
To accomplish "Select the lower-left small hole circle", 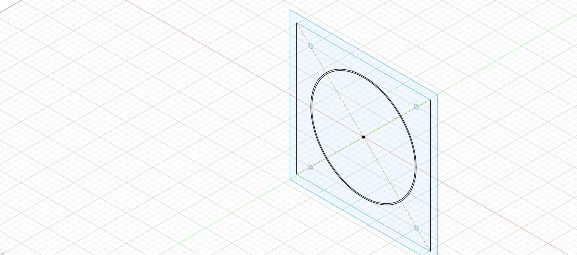I will click(x=311, y=167).
